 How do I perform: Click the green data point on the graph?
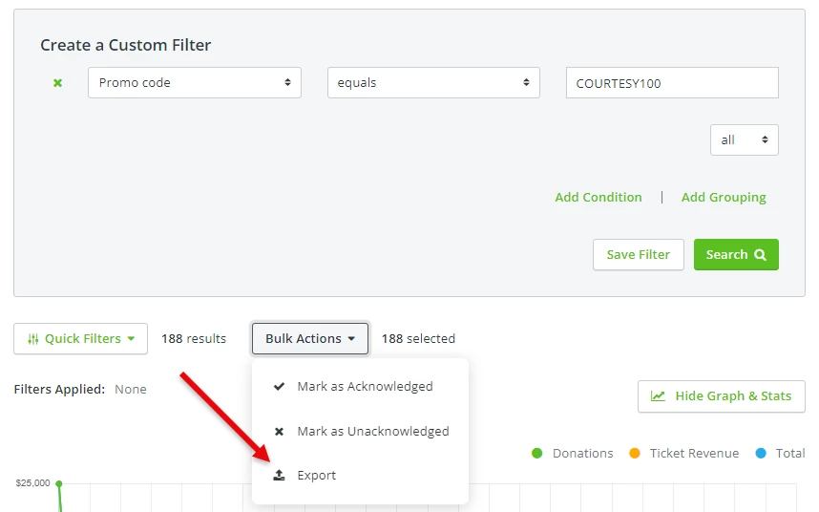[x=59, y=483]
